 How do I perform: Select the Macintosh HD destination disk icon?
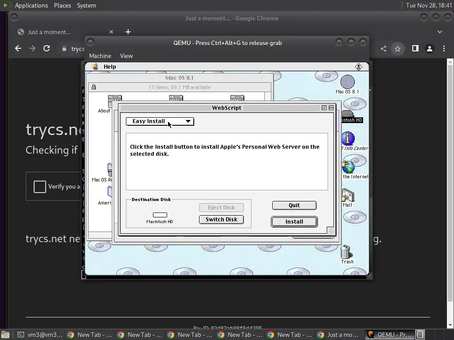pos(160,215)
